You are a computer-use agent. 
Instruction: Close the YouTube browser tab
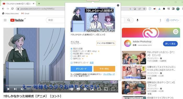coord(33,4)
